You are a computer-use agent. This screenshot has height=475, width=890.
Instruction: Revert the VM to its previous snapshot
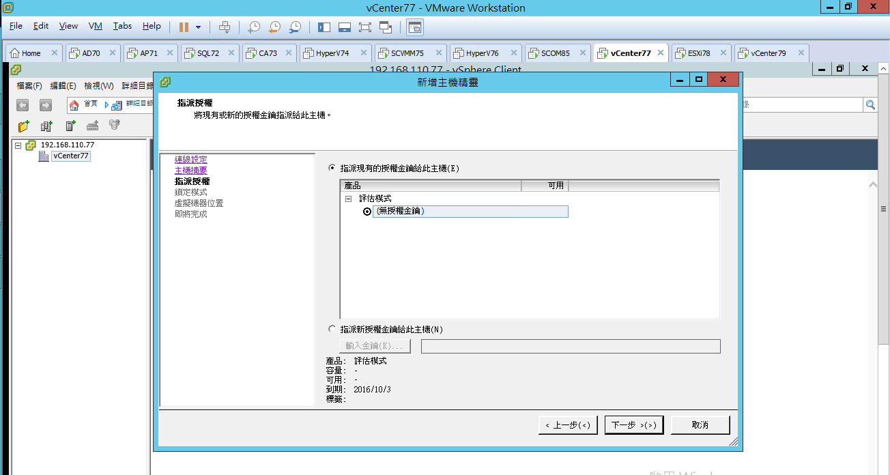[274, 27]
